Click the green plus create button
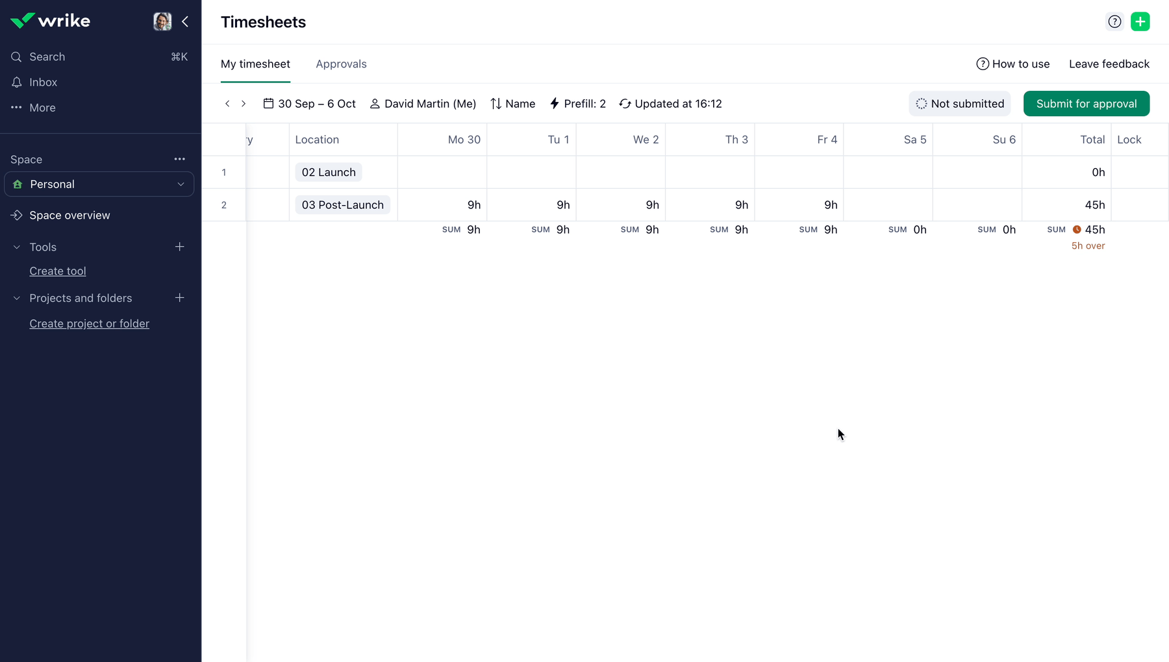 pyautogui.click(x=1140, y=21)
